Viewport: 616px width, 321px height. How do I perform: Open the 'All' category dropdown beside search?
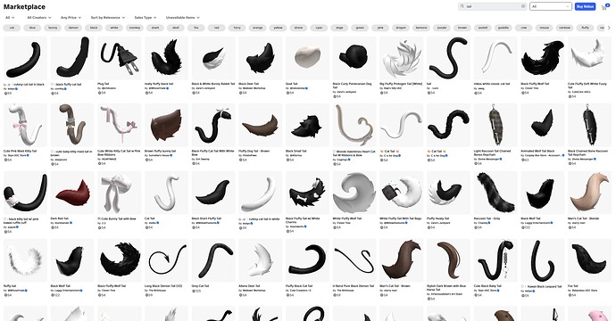tap(551, 6)
